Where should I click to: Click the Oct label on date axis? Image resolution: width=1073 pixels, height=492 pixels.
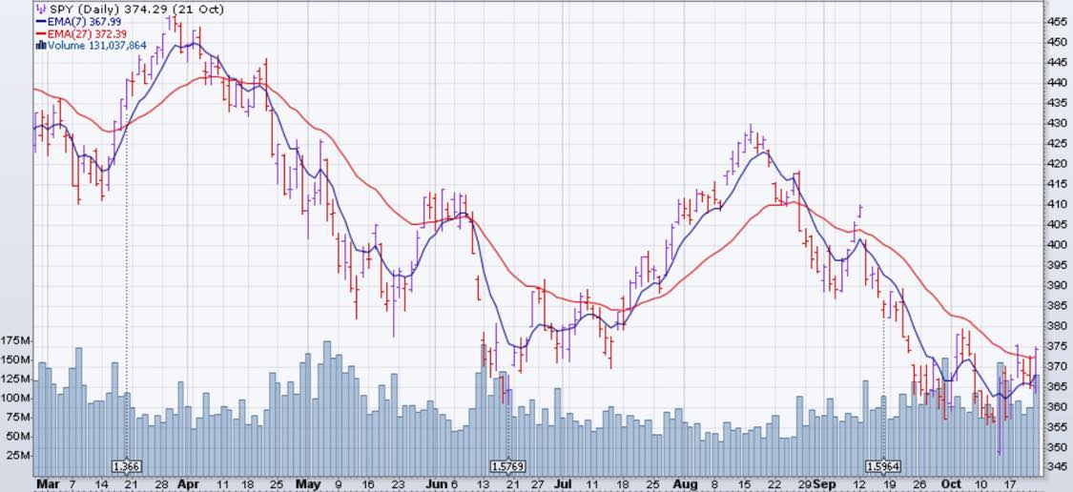point(948,484)
